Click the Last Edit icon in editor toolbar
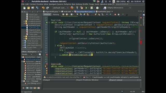 (63, 14)
